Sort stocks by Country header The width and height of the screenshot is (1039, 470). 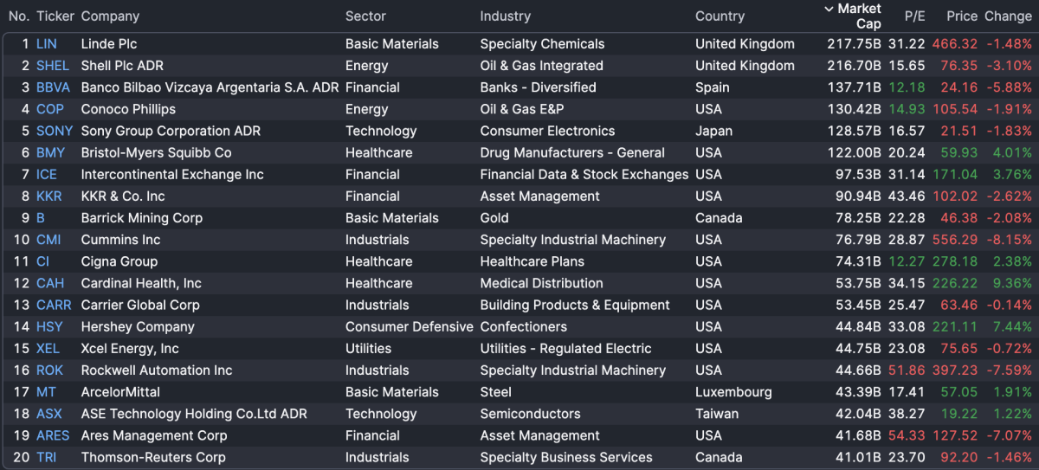click(x=720, y=16)
